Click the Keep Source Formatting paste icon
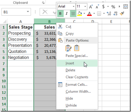This screenshot has height=112, width=131. (x=68, y=48)
